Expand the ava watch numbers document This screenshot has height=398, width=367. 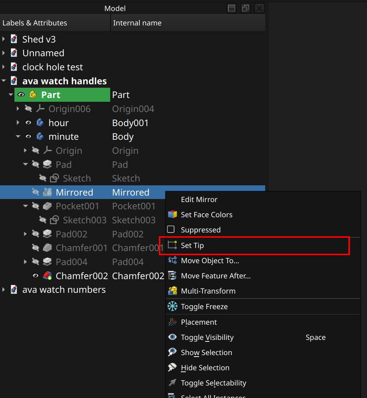[3, 290]
